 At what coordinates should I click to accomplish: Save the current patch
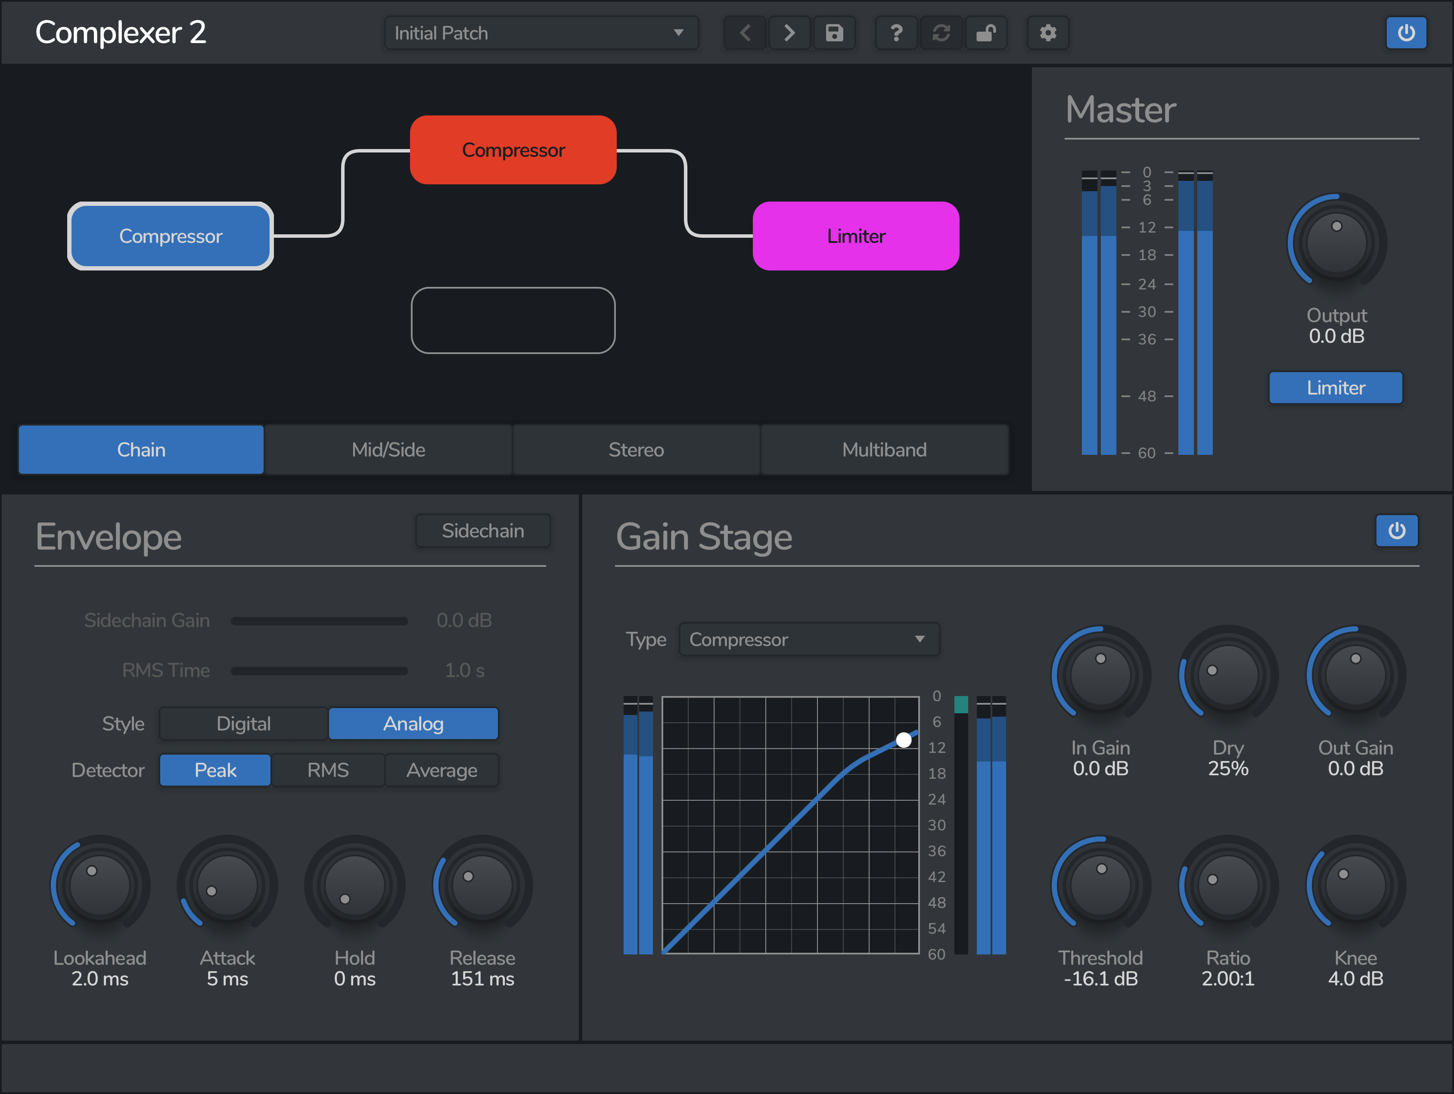tap(835, 33)
